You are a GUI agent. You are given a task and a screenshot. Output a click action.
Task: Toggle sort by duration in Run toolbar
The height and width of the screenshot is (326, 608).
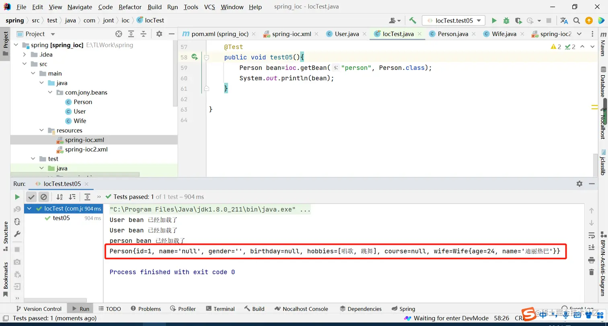[72, 197]
